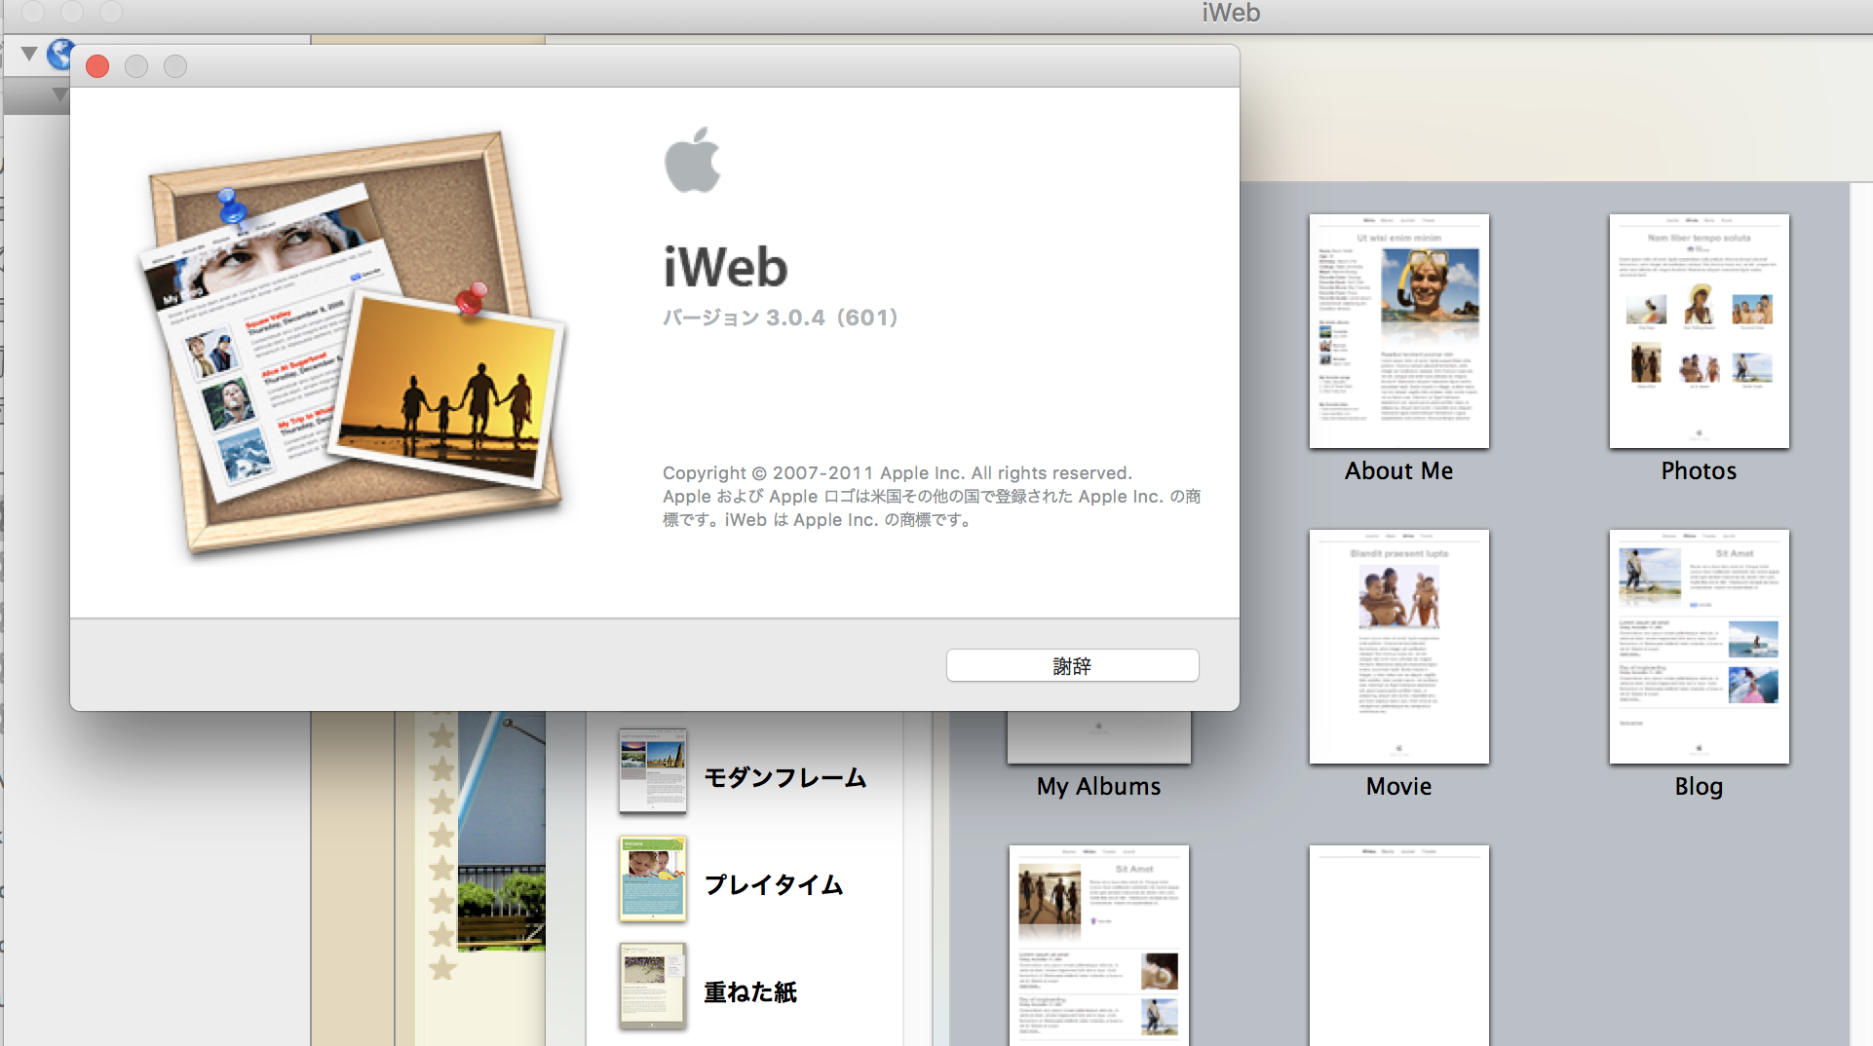
Task: Click the iWeb title in About dialog
Action: coord(725,267)
